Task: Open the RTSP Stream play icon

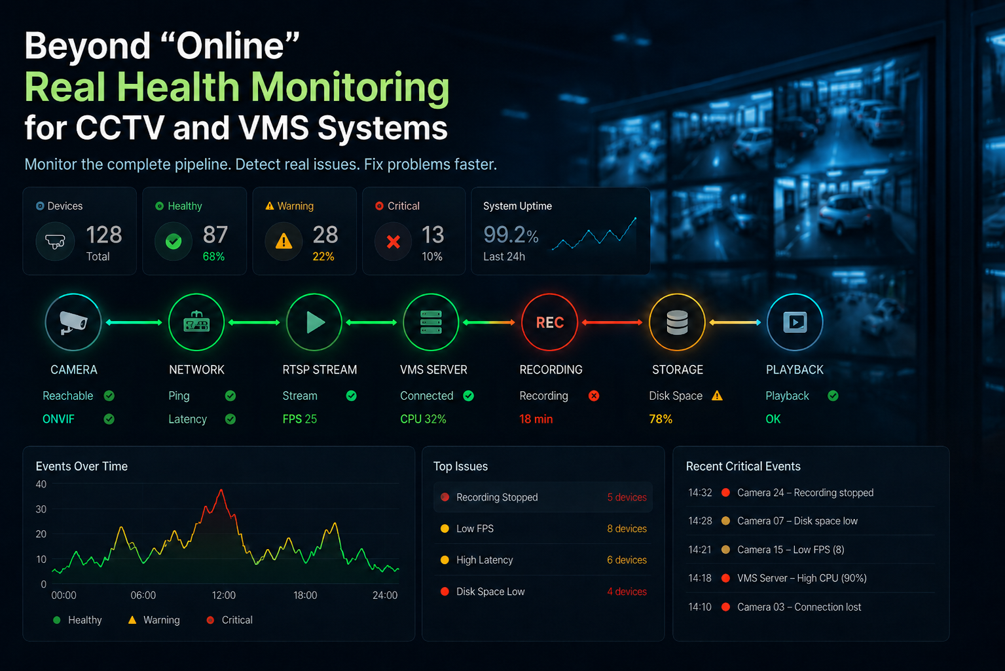Action: click(x=314, y=322)
